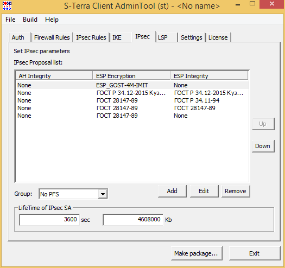Open the Help menu
Screen dimensions: 285x268
coord(52,20)
